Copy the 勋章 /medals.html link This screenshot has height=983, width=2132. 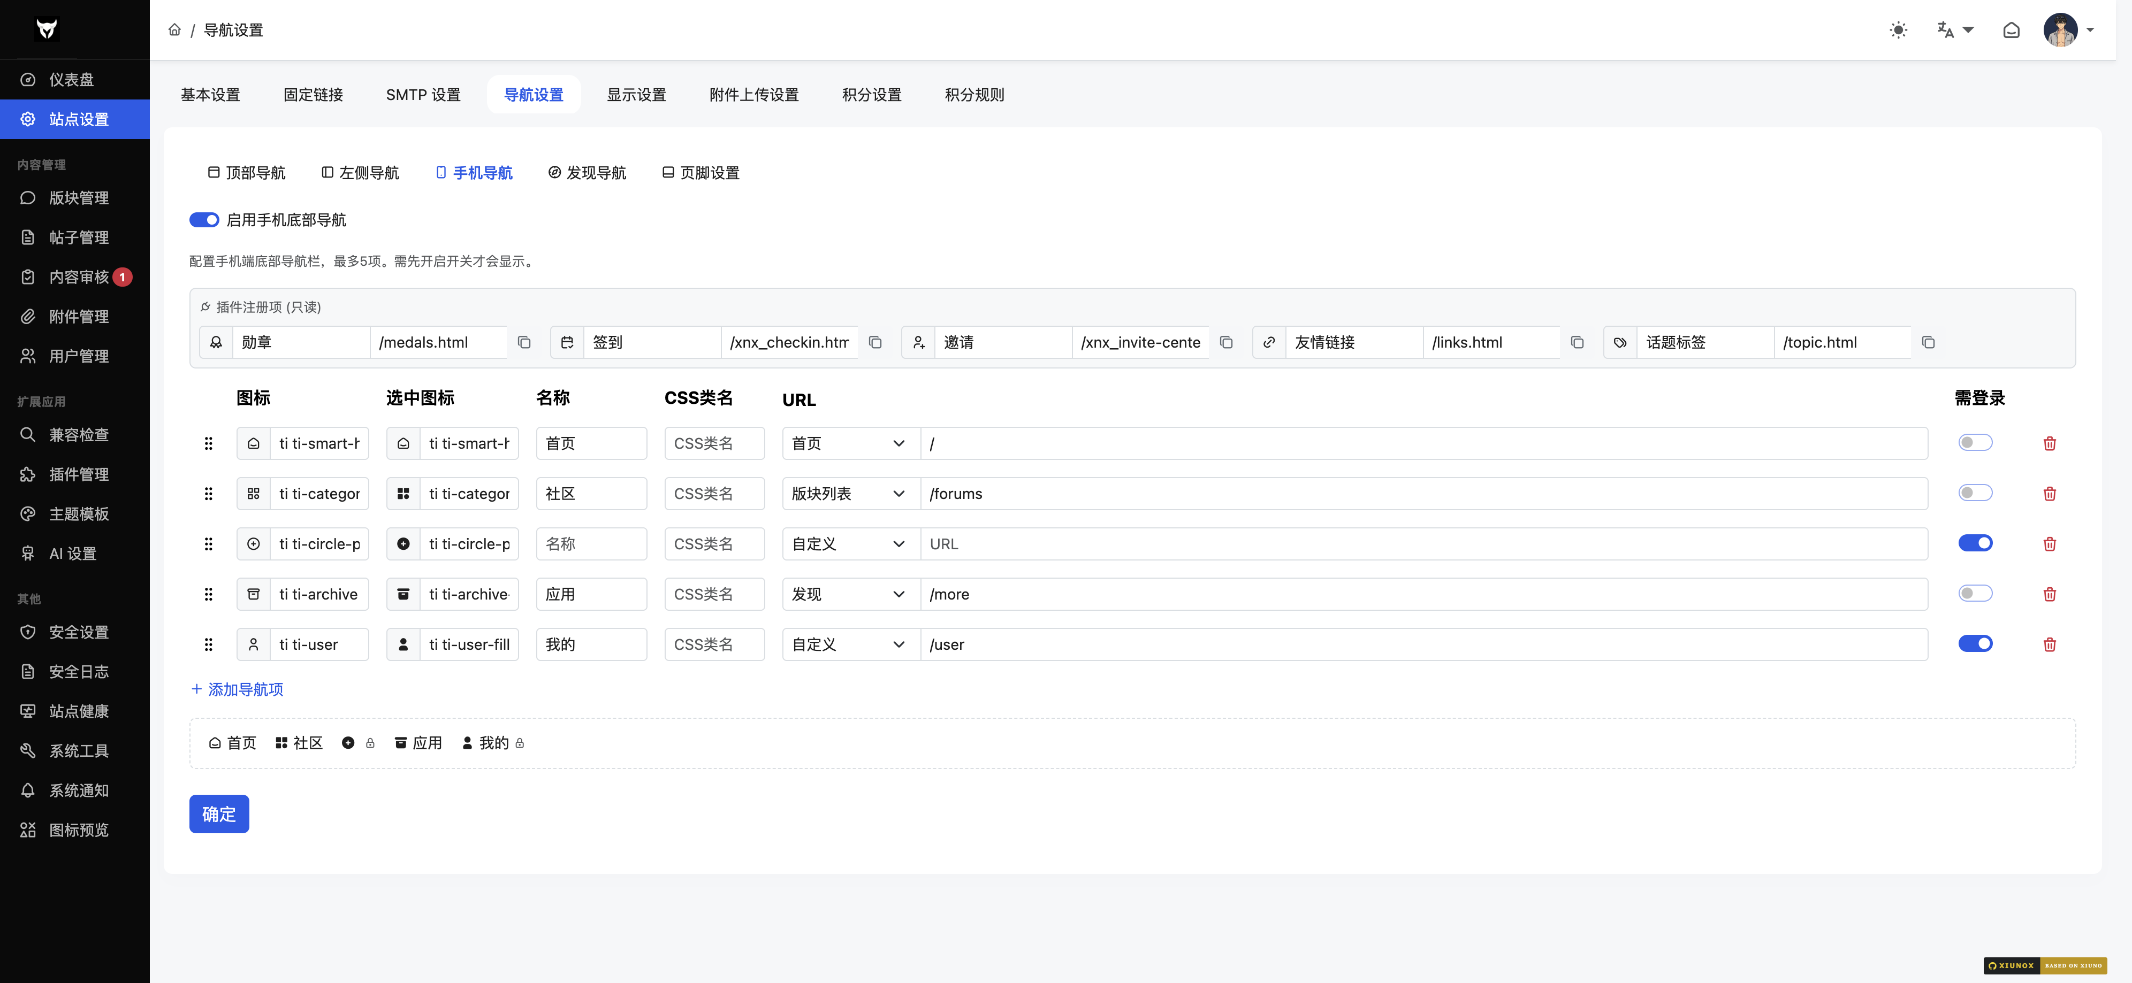524,343
